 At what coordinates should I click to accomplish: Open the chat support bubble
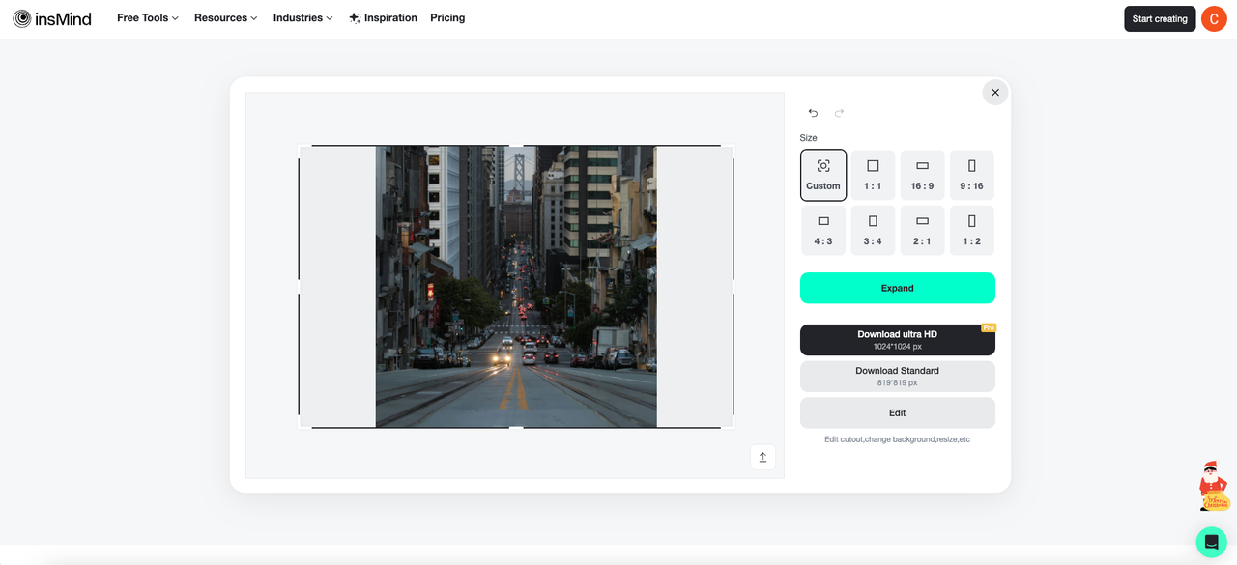point(1211,542)
